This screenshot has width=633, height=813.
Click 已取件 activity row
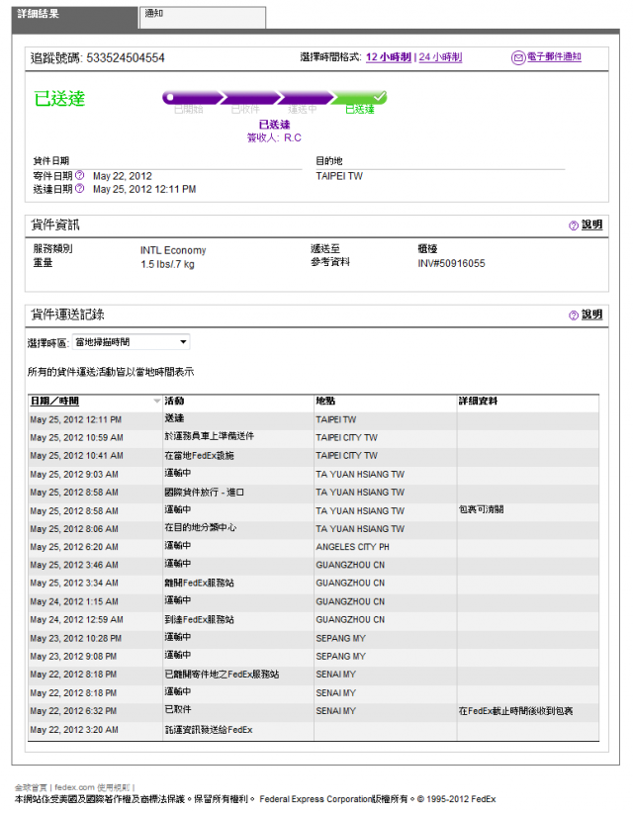click(x=178, y=709)
